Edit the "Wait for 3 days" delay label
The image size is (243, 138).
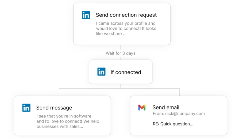point(121,53)
